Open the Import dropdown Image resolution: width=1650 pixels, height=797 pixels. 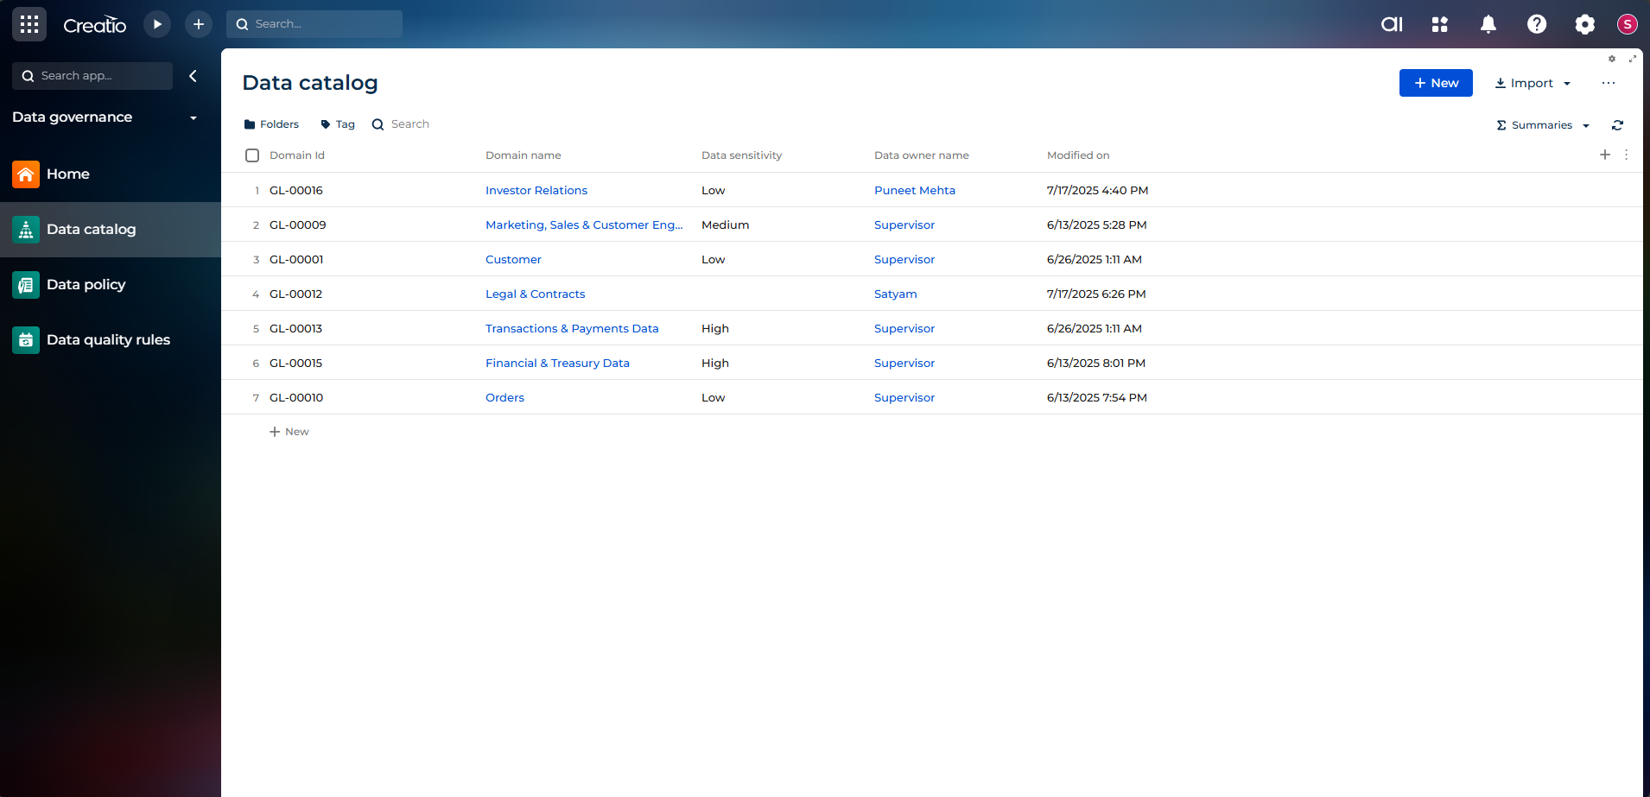(x=1533, y=83)
